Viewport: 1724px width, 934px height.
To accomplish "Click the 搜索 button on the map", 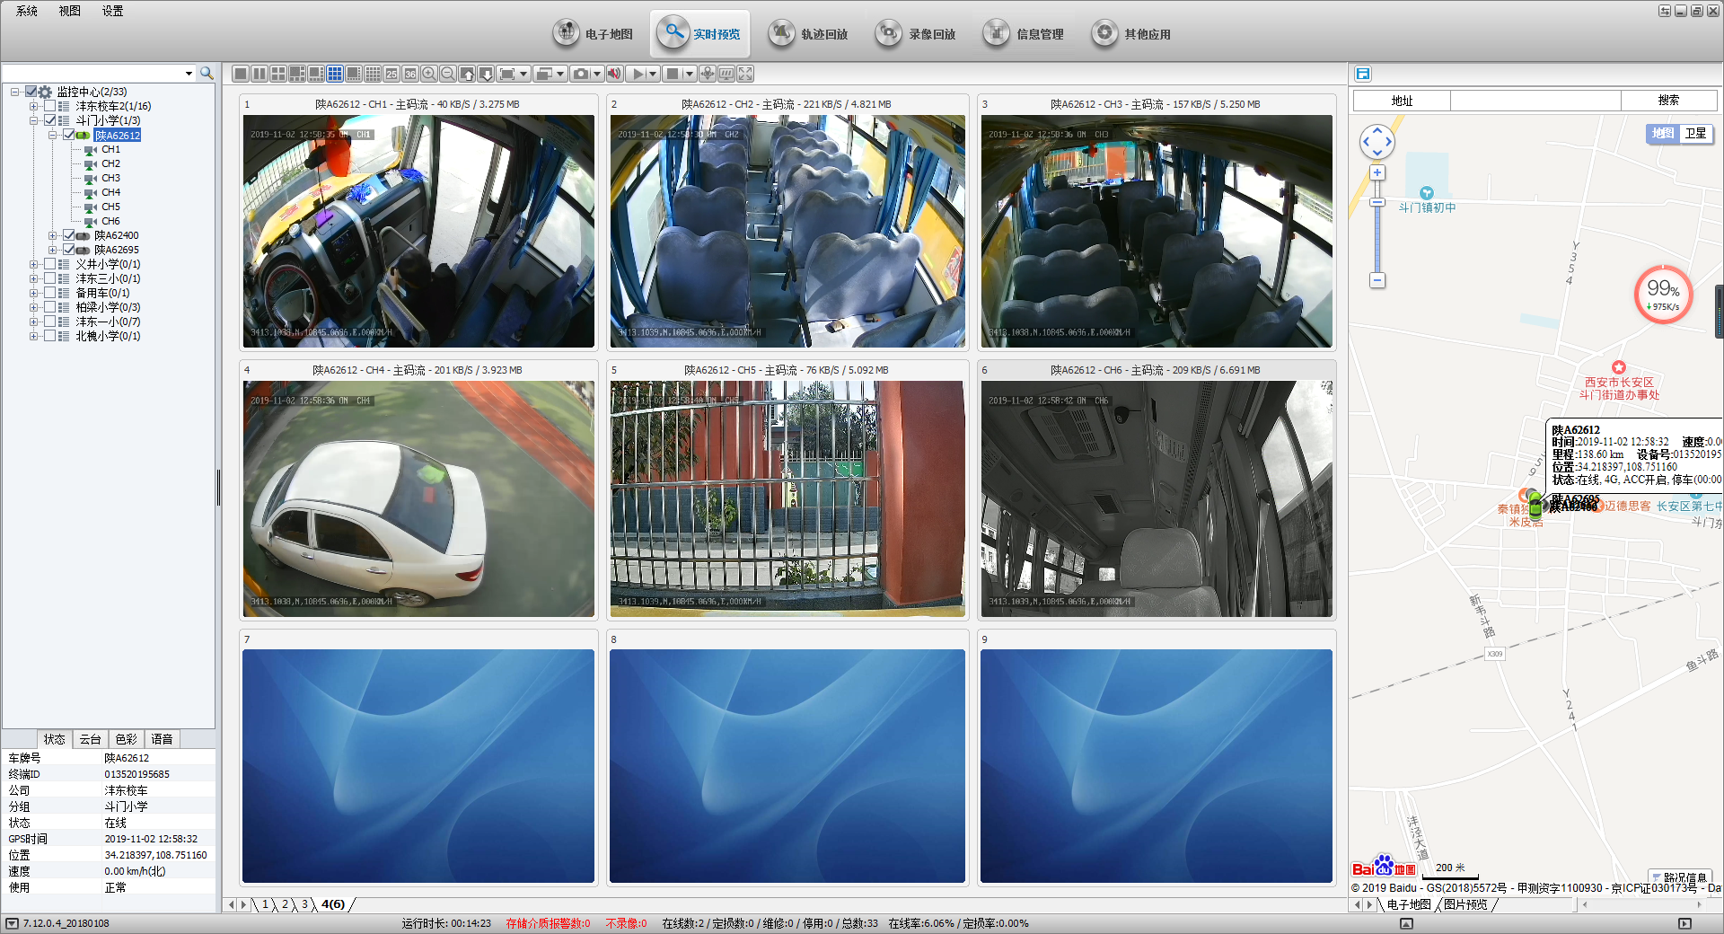I will tap(1668, 101).
